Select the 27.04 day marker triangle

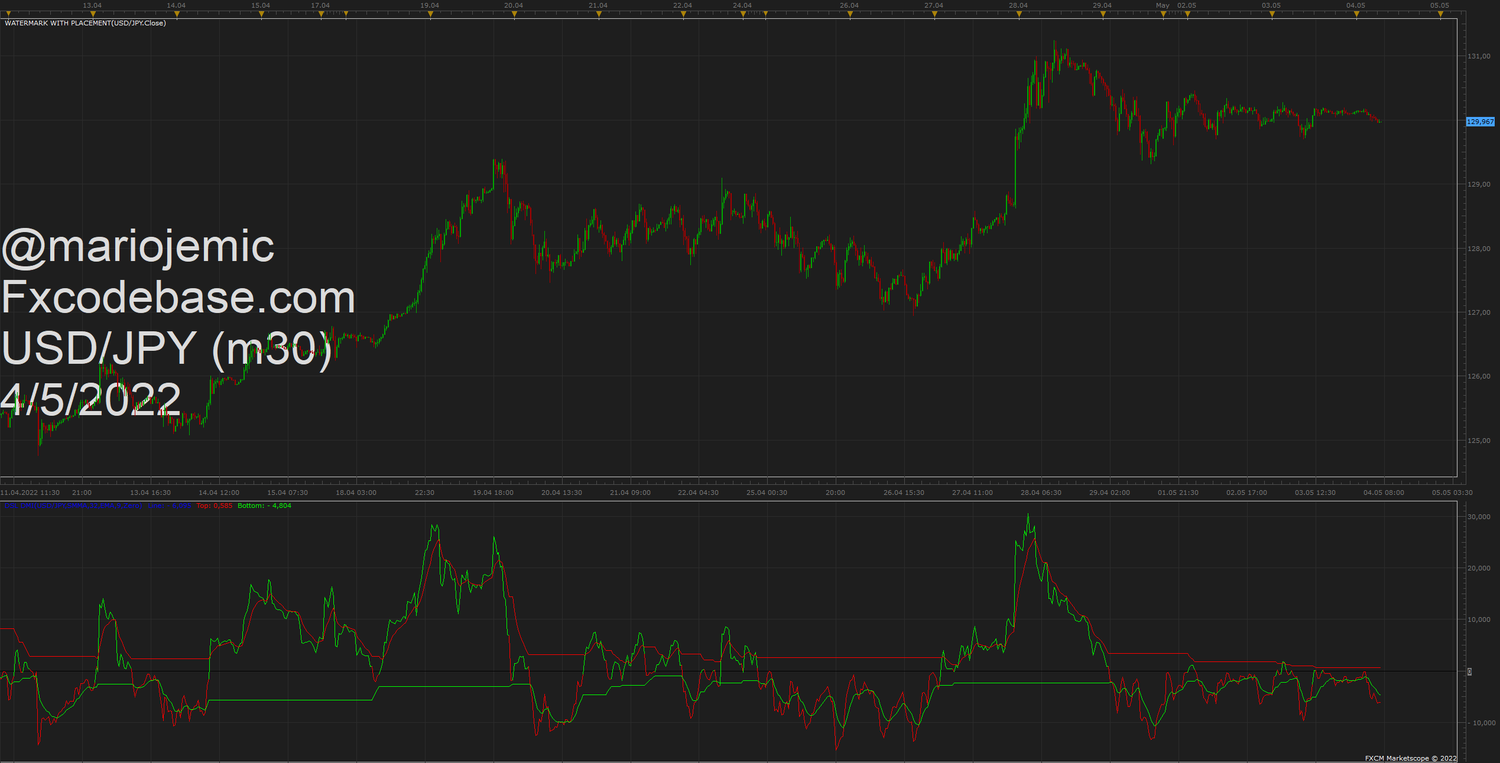(x=934, y=15)
